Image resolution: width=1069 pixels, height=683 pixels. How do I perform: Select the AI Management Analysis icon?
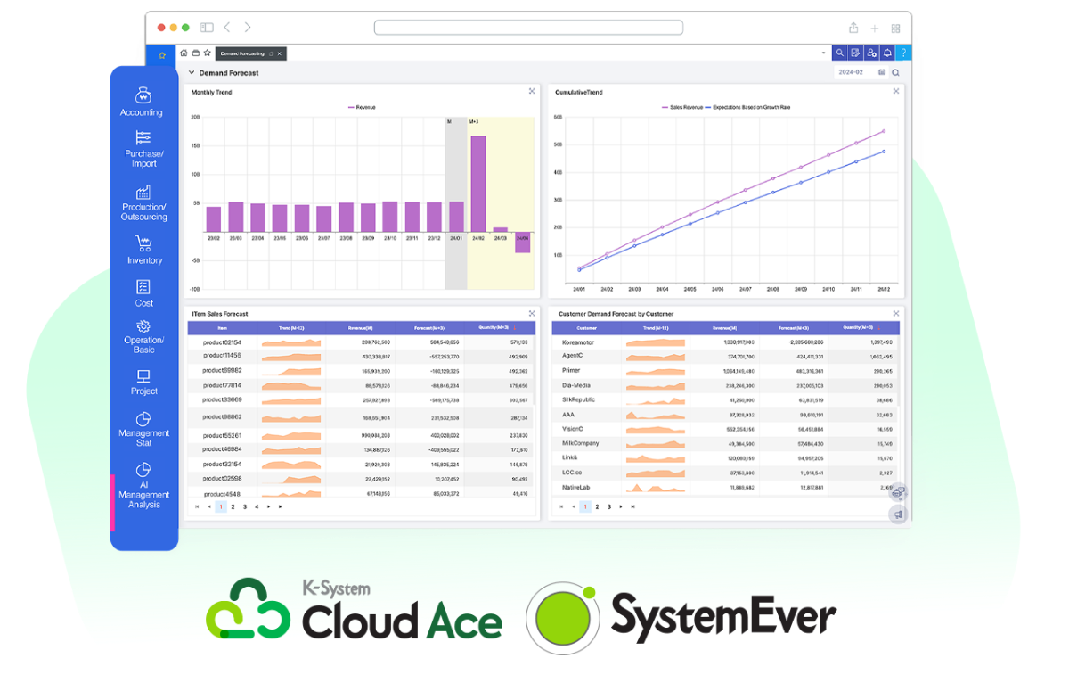coord(143,470)
